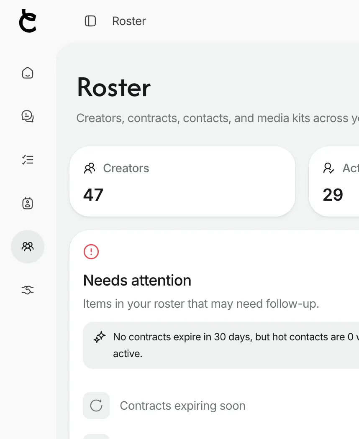This screenshot has height=439, width=359.
Task: Open the Contracts expiring soon row
Action: 221,406
